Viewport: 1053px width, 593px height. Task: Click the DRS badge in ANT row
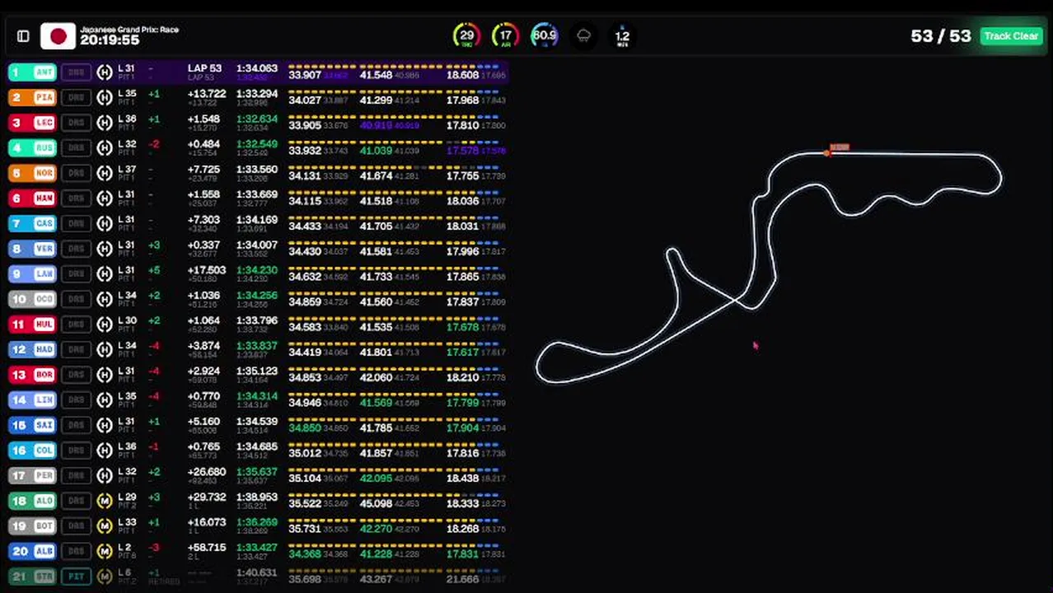(x=76, y=72)
